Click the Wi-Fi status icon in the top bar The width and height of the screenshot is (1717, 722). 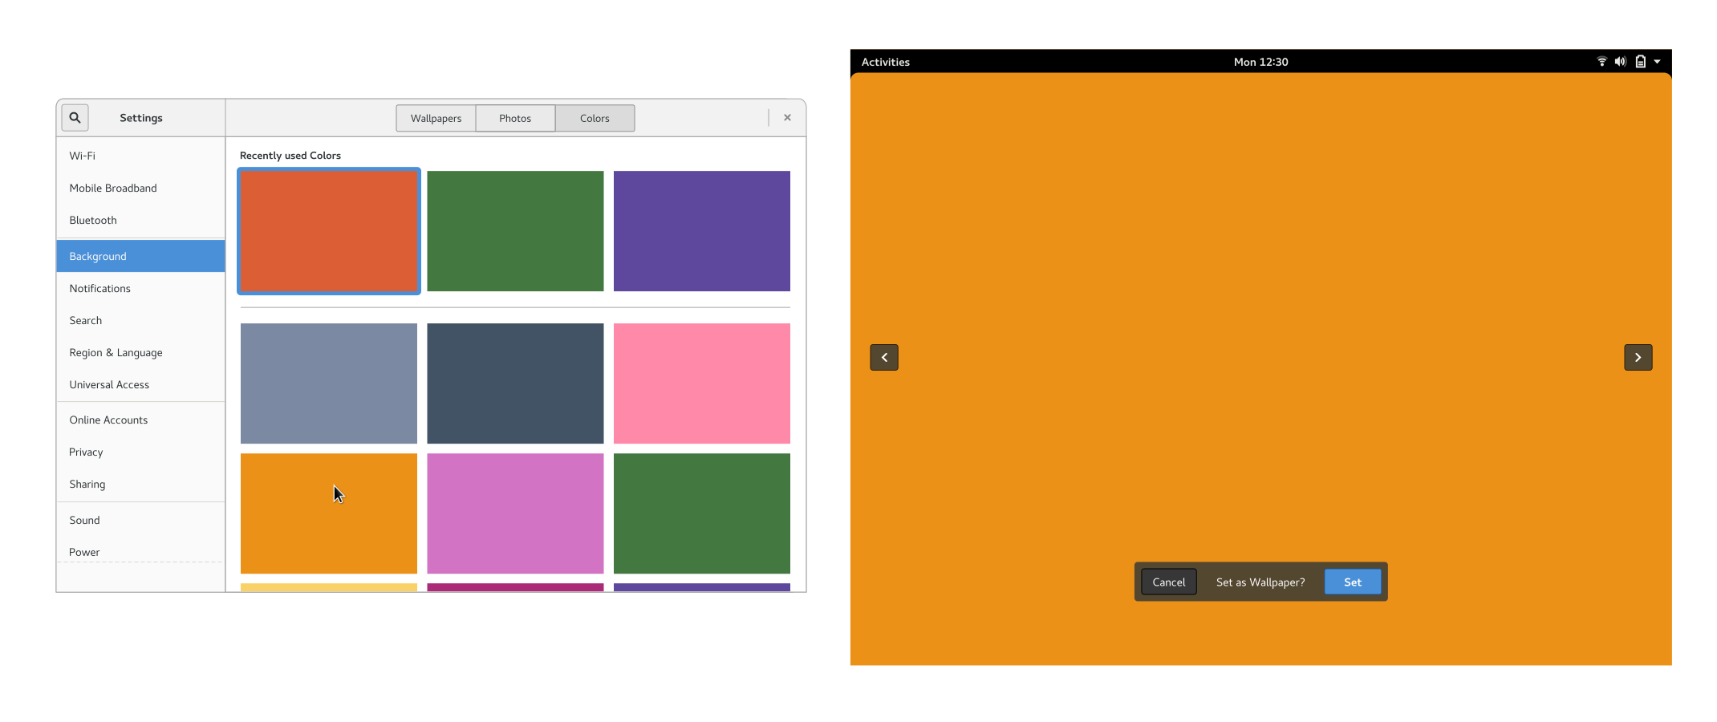point(1601,62)
